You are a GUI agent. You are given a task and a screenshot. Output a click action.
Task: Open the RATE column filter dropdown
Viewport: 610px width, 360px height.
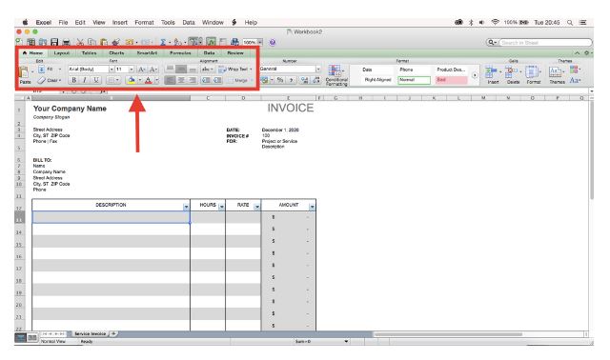[256, 207]
